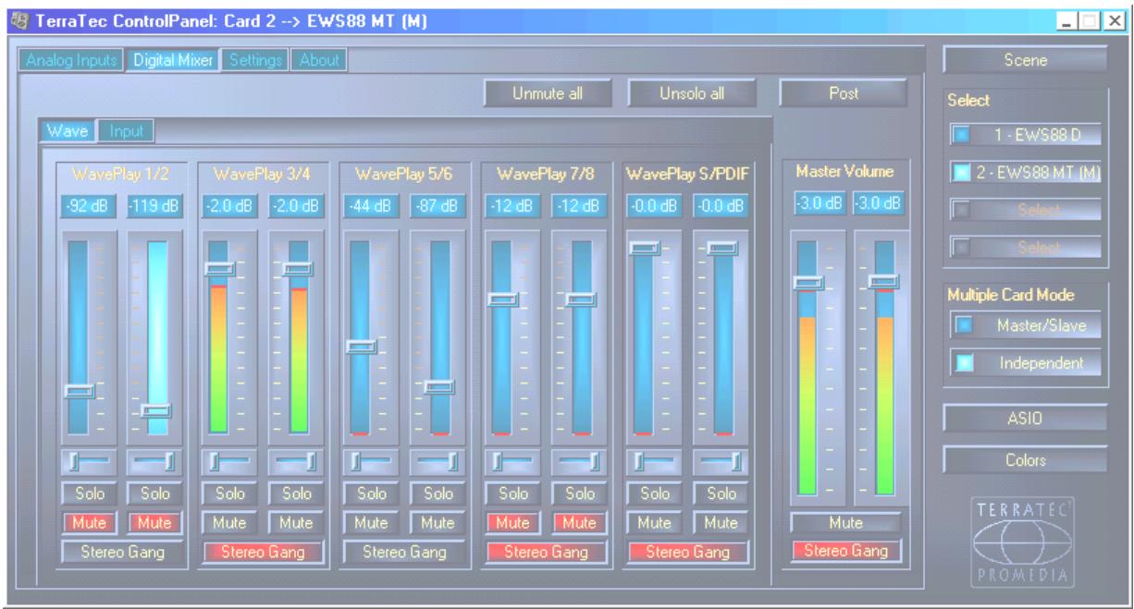Enable Master/Slave multiple card mode
The image size is (1134, 609).
1026,324
